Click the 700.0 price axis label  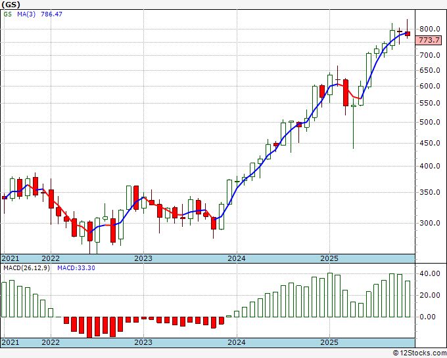(x=430, y=55)
